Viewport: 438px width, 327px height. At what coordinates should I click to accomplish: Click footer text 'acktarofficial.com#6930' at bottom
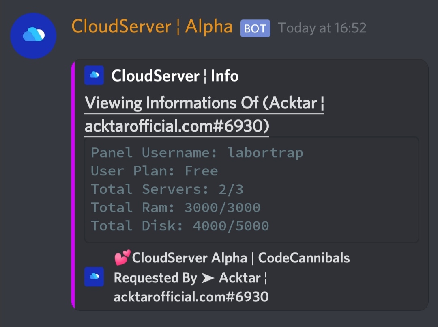tap(191, 297)
